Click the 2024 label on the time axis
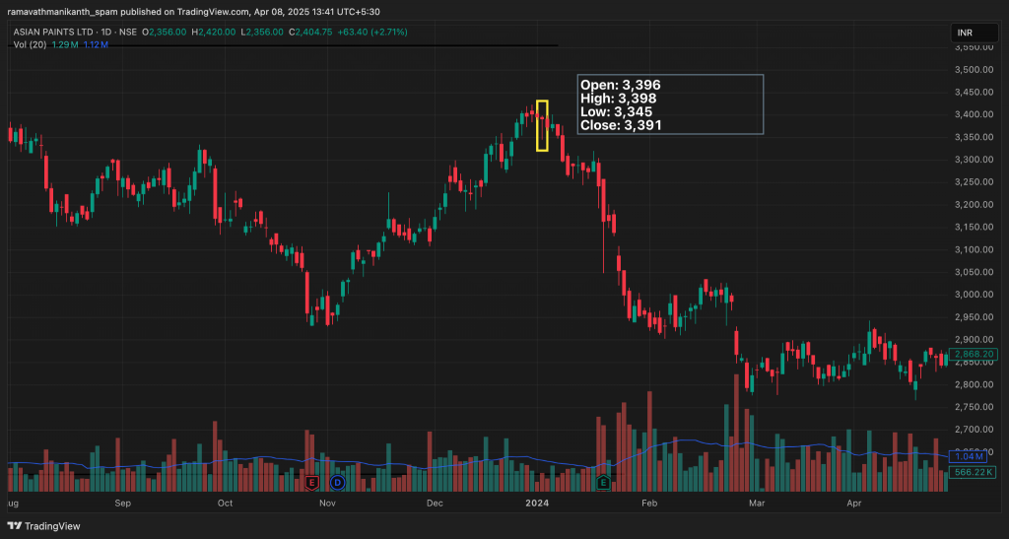 coord(537,503)
